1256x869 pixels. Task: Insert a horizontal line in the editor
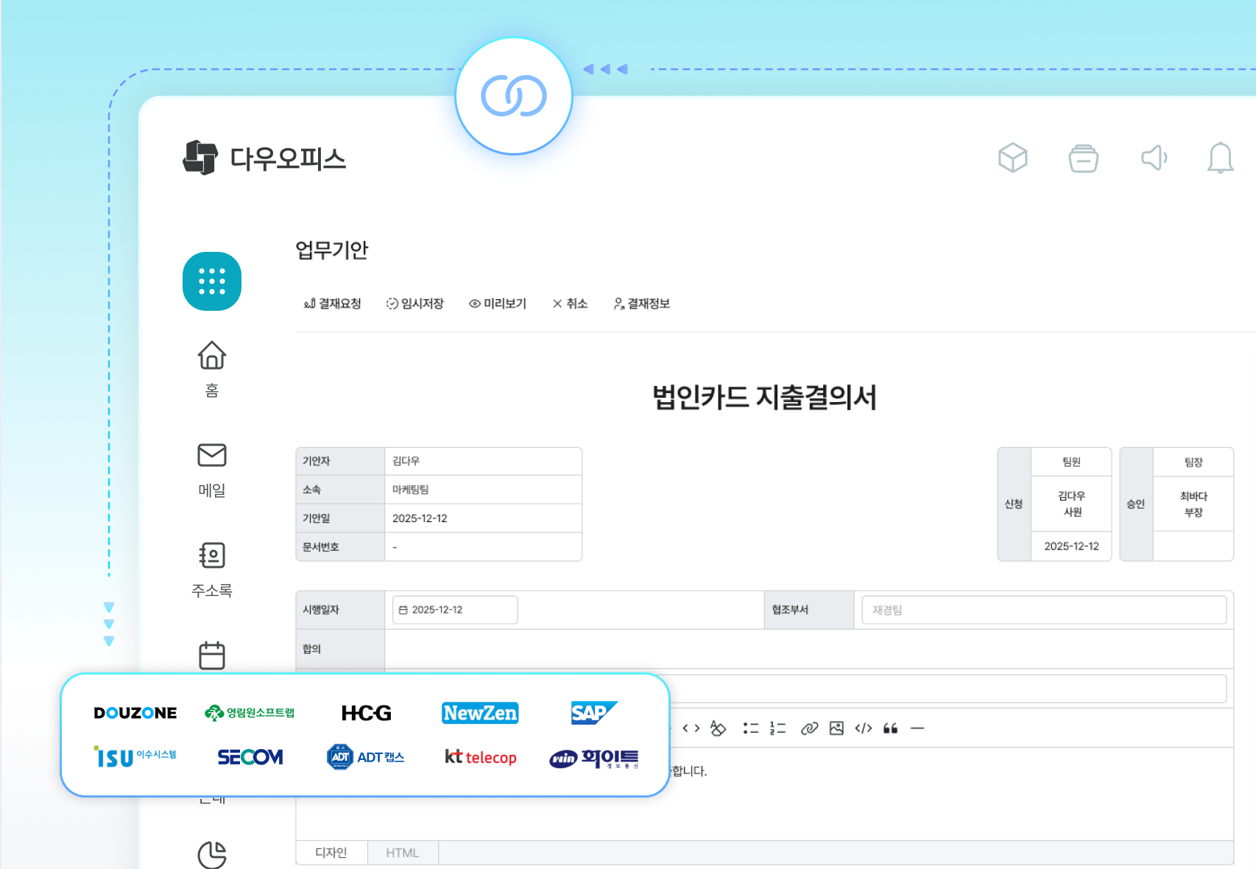click(917, 728)
